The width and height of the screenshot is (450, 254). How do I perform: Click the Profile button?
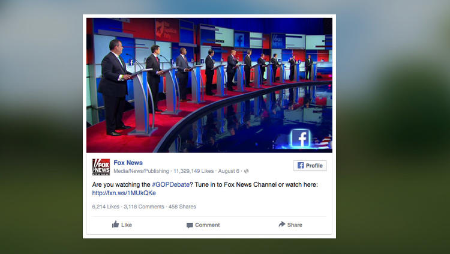click(x=310, y=166)
